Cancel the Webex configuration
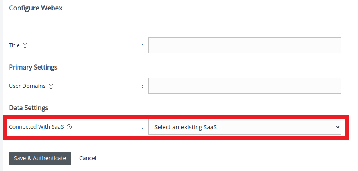 [x=88, y=158]
